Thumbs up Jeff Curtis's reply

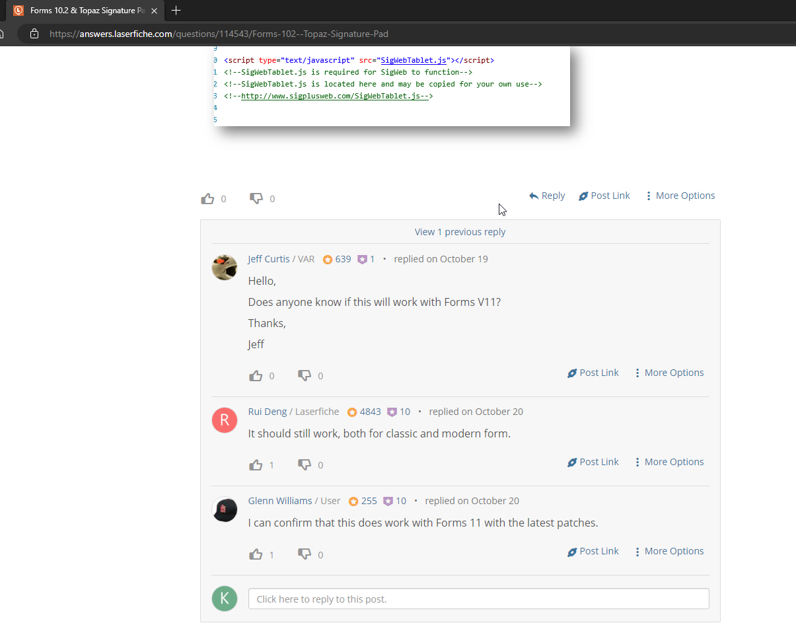256,376
